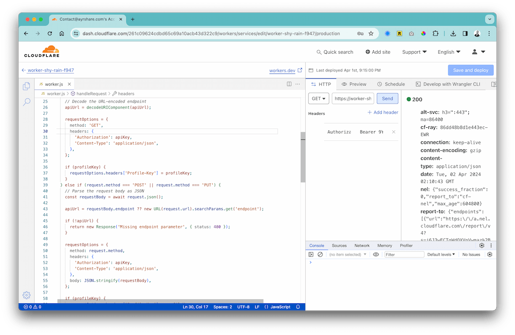This screenshot has width=515, height=335.
Task: Switch to the Preview tab
Action: tap(354, 84)
